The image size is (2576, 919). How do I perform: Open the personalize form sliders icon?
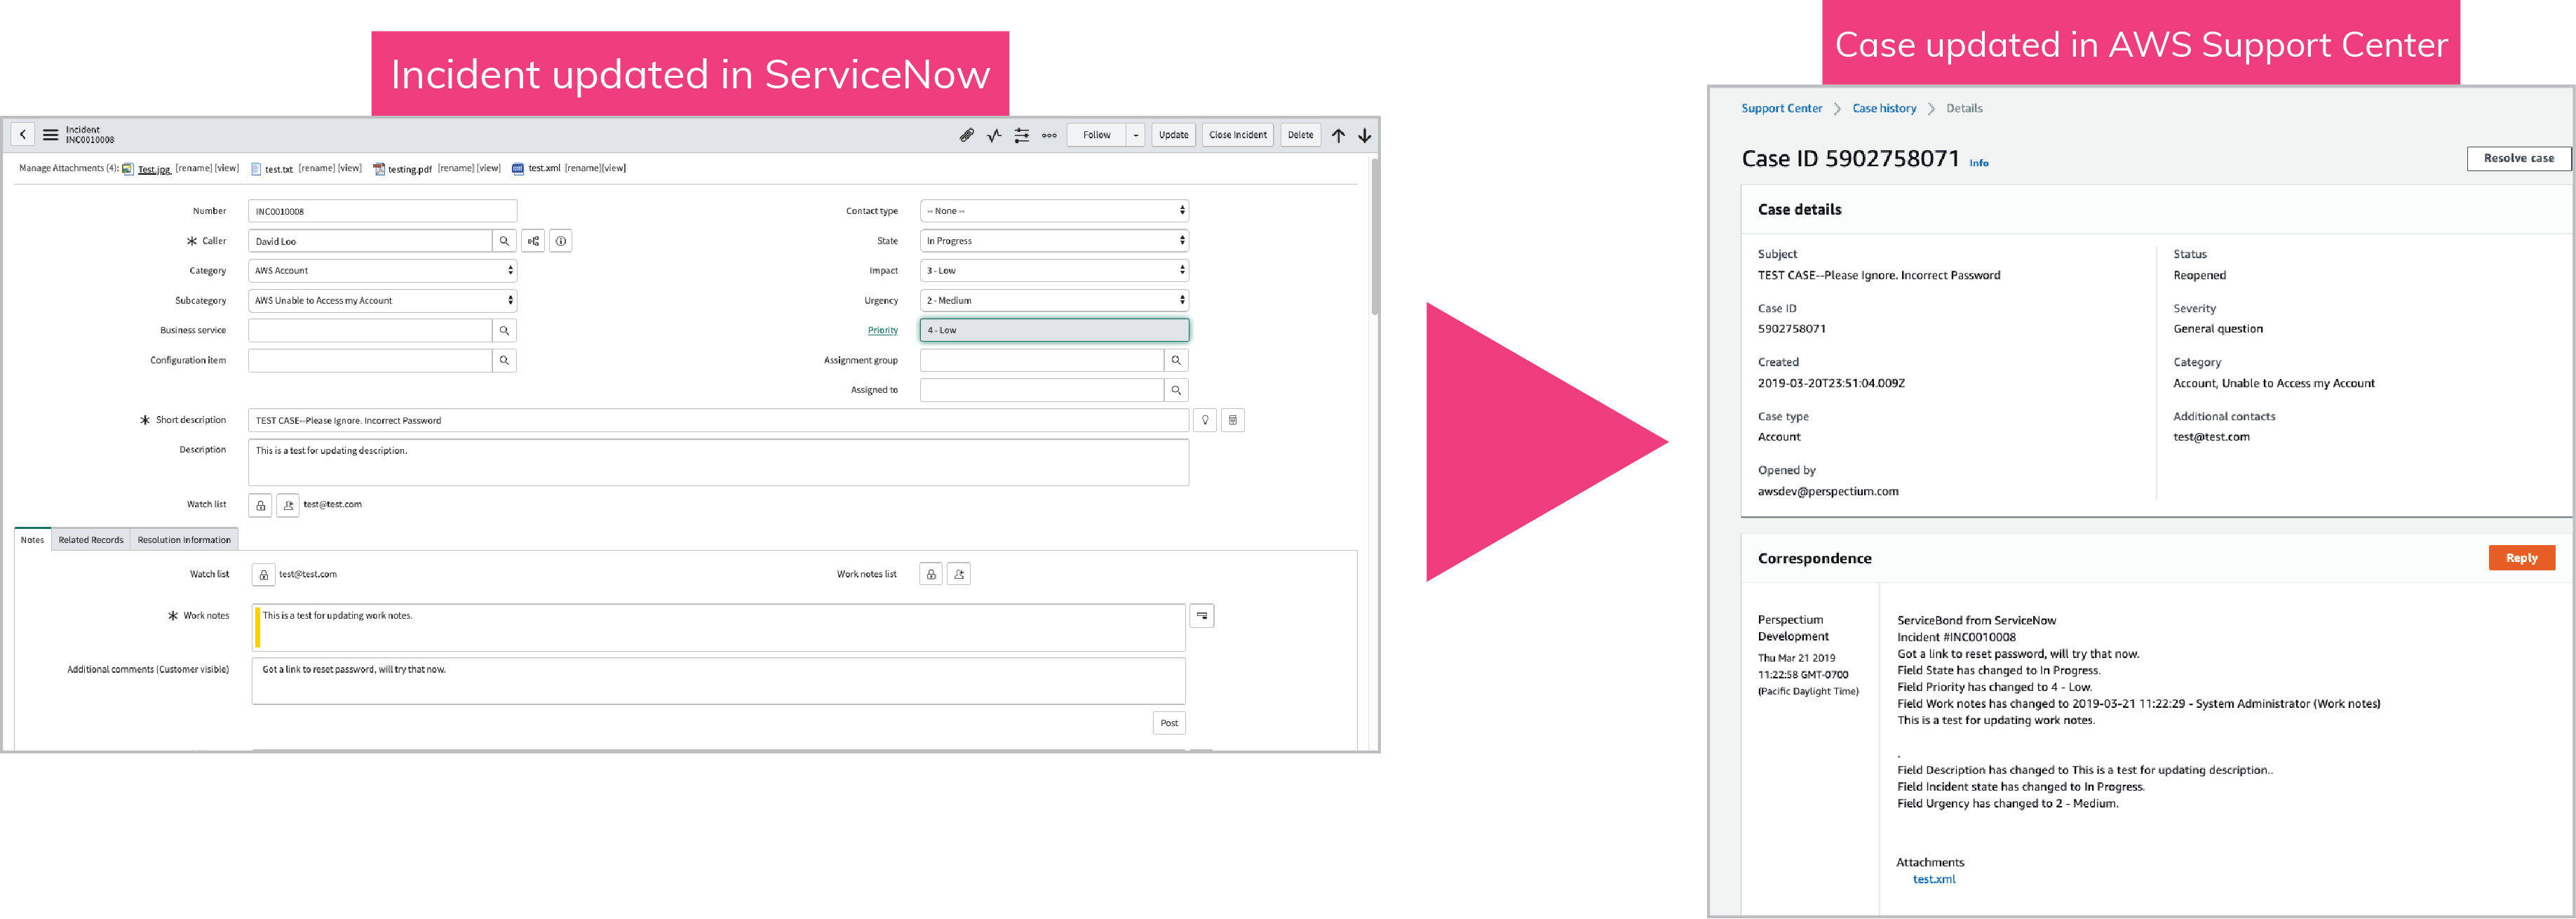coord(1021,135)
